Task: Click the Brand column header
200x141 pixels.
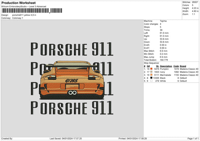Action: [x=183, y=66]
